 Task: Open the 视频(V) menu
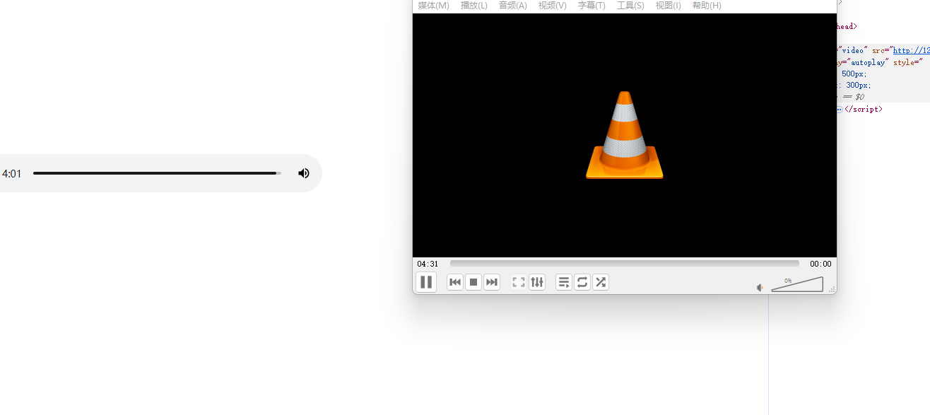tap(552, 6)
